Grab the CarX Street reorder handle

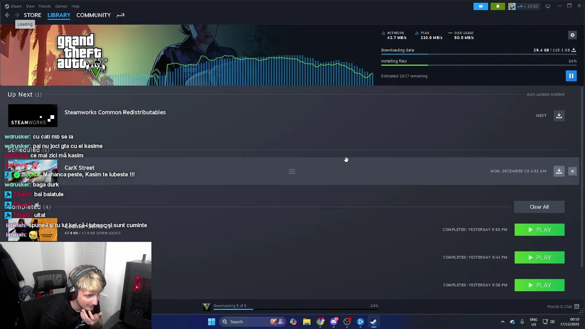click(292, 171)
